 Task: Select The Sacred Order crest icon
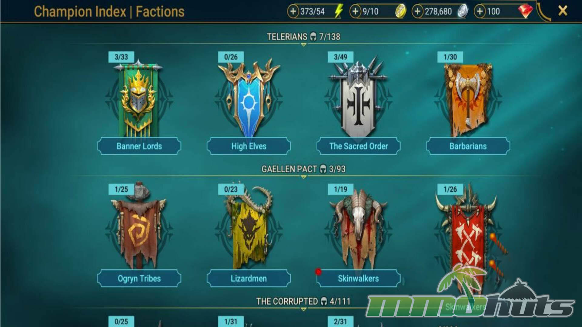pos(358,97)
